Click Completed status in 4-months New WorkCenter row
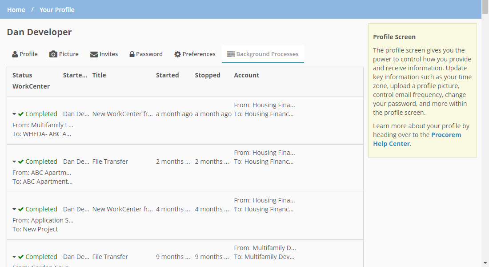 pyautogui.click(x=41, y=209)
